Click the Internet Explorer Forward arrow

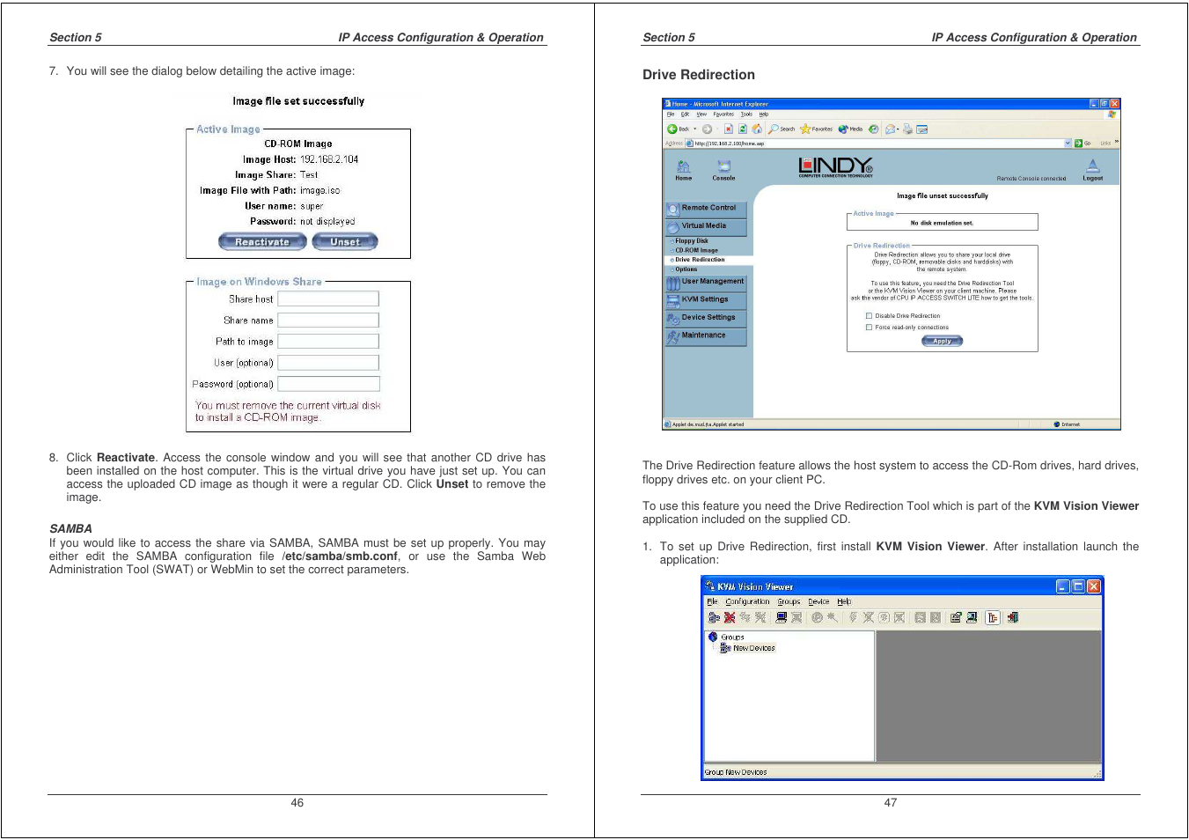tap(707, 129)
